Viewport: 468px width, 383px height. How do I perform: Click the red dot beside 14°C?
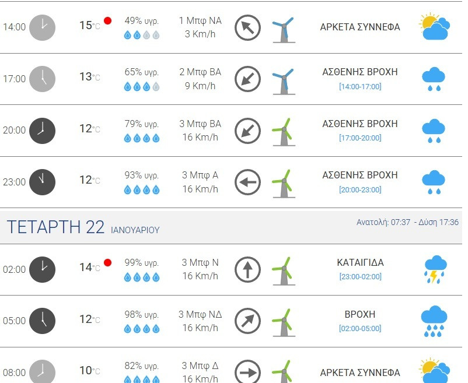pos(107,262)
